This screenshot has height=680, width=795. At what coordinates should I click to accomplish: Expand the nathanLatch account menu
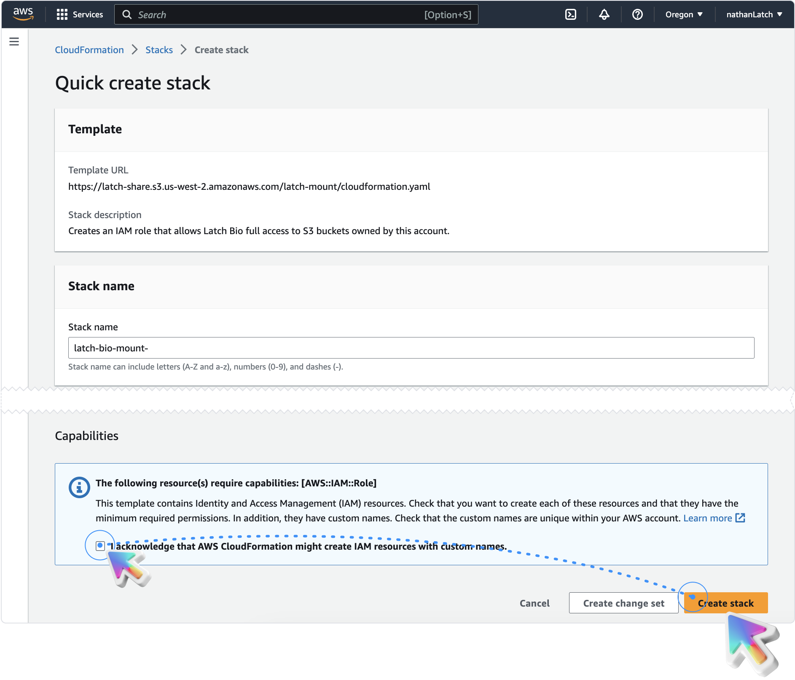click(754, 14)
